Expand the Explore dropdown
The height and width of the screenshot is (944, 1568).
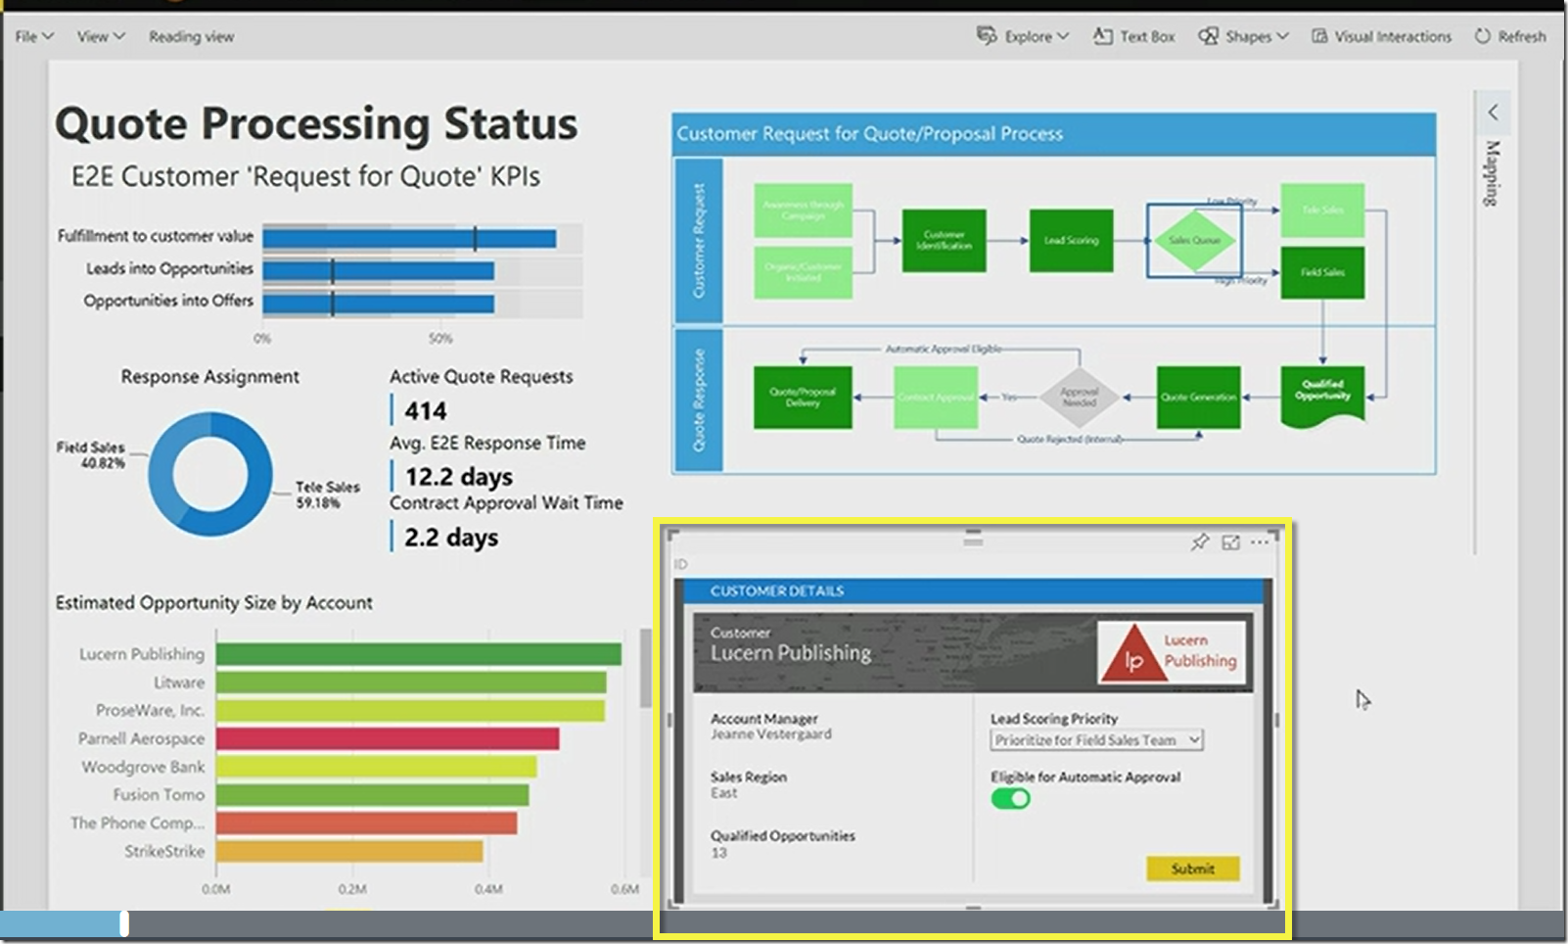[x=1023, y=36]
